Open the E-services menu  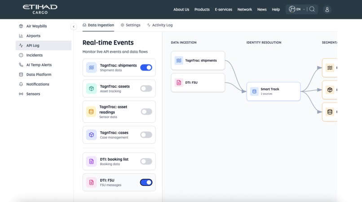tap(224, 9)
